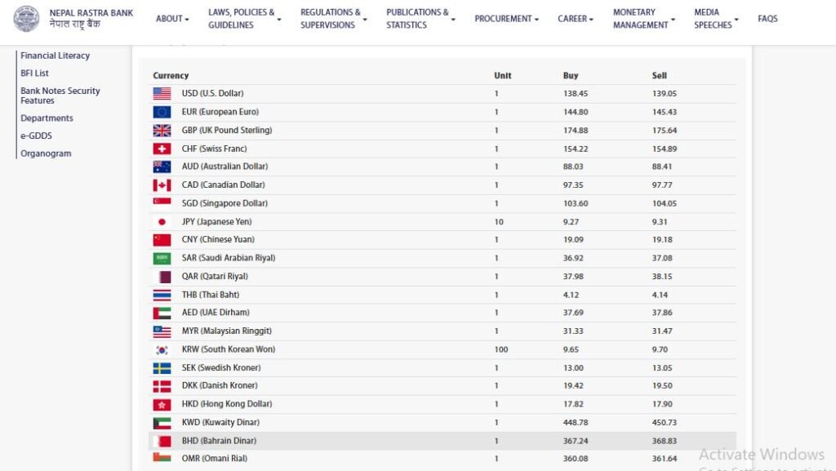
Task: Open the Career menu
Action: tap(576, 19)
